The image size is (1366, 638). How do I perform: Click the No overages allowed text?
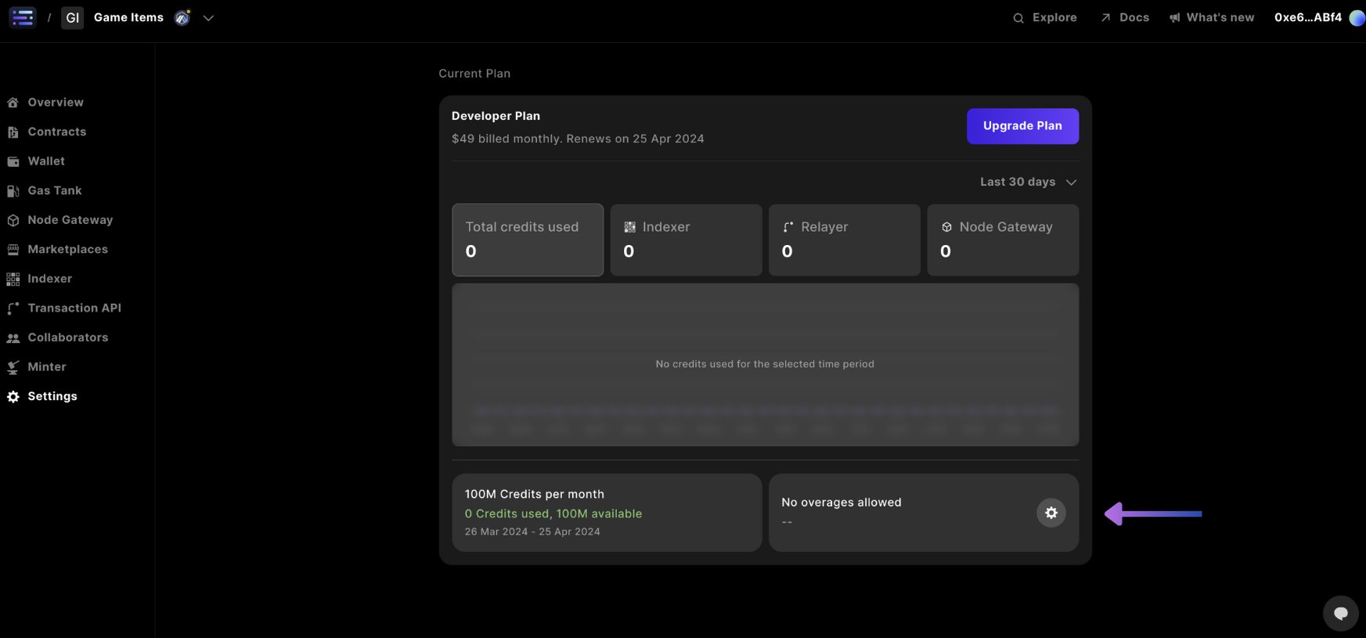842,503
